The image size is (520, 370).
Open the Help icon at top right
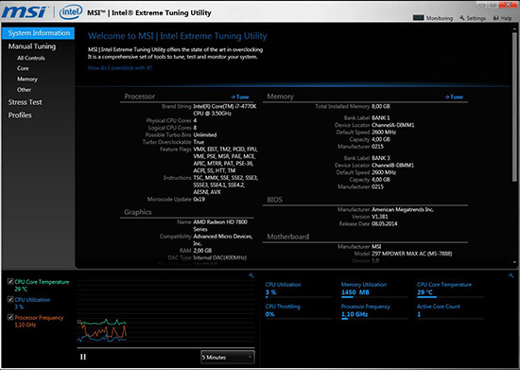point(496,18)
